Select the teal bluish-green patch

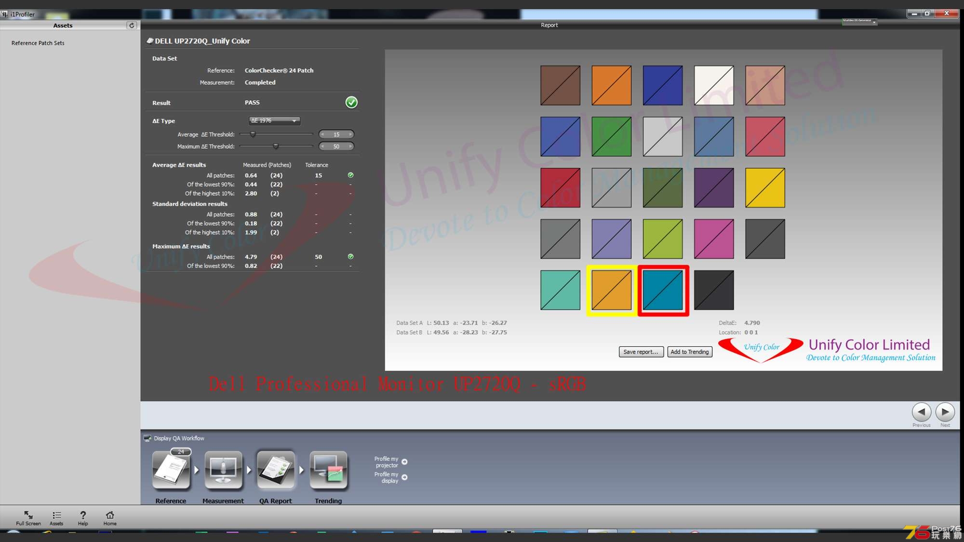pos(560,290)
